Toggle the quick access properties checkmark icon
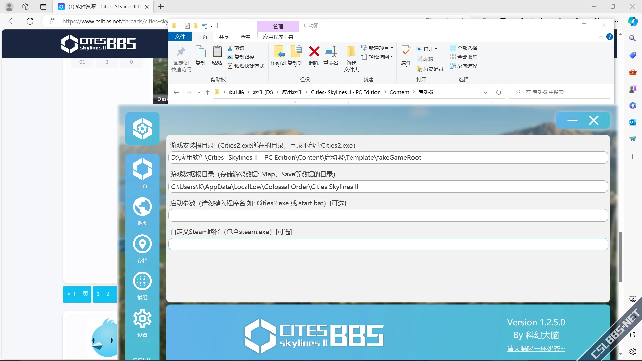Viewport: 642px width, 361px height. tap(187, 26)
